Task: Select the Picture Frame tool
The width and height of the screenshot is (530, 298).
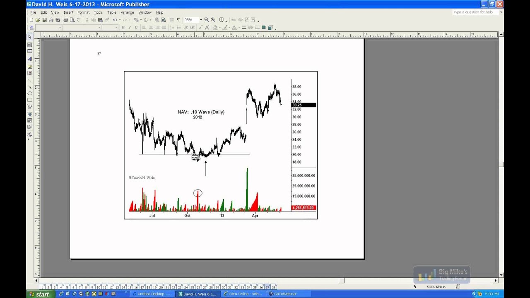Action: [30, 67]
